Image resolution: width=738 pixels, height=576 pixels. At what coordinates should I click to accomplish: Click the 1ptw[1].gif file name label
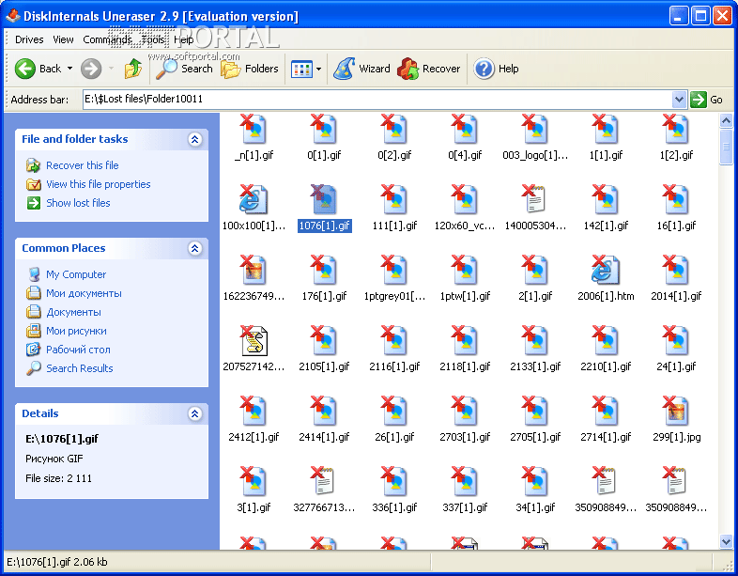465,296
